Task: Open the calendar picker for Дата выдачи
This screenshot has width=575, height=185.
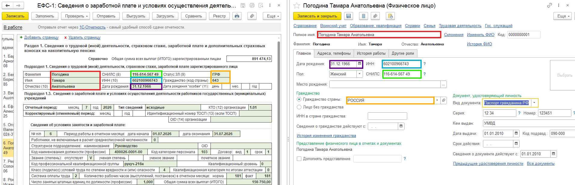Action: tap(516, 134)
